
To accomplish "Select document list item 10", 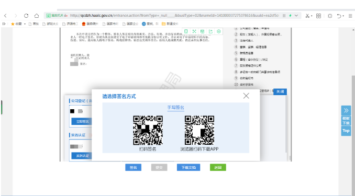I will tap(244, 84).
